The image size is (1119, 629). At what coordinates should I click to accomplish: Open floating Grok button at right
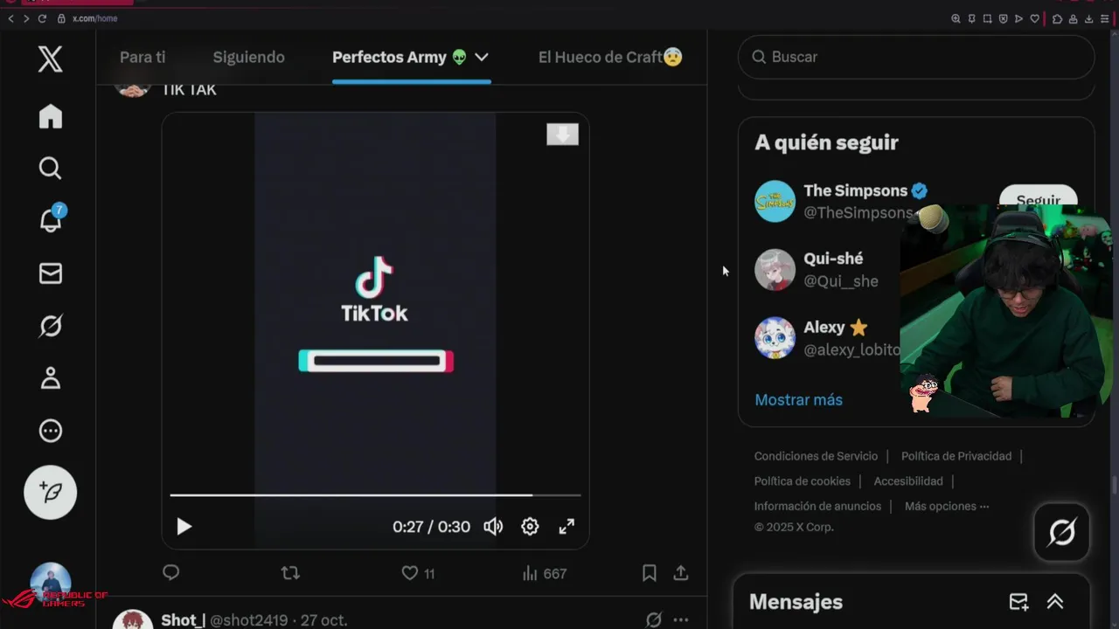tap(1062, 532)
